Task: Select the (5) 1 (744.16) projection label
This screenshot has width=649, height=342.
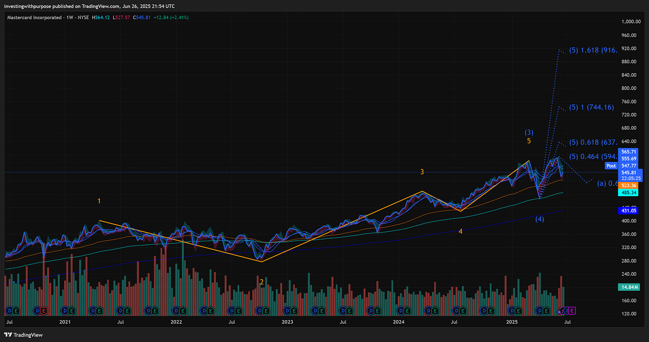Action: tap(591, 107)
